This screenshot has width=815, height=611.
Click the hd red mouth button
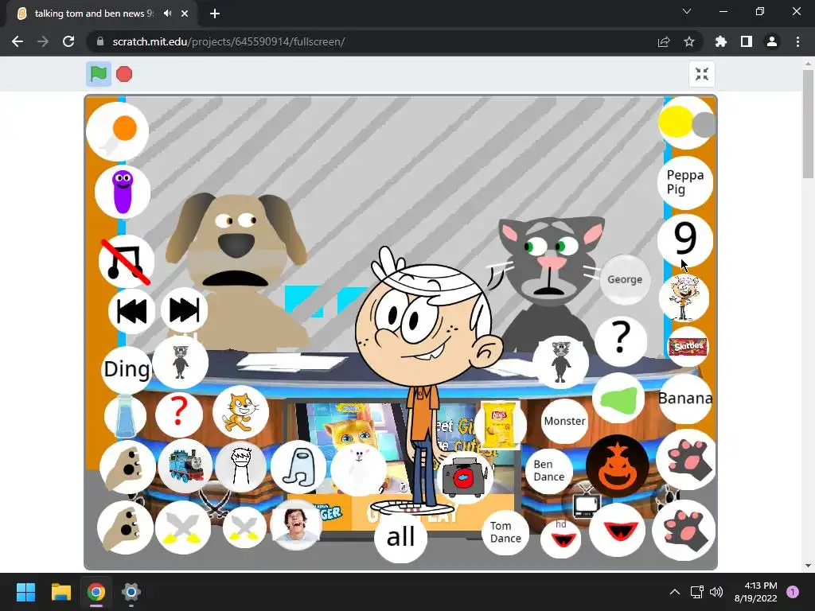[561, 539]
